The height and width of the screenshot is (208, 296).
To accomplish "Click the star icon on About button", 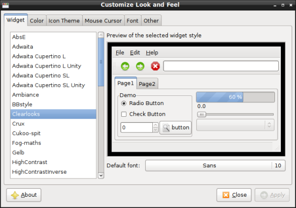I will point(15,195).
